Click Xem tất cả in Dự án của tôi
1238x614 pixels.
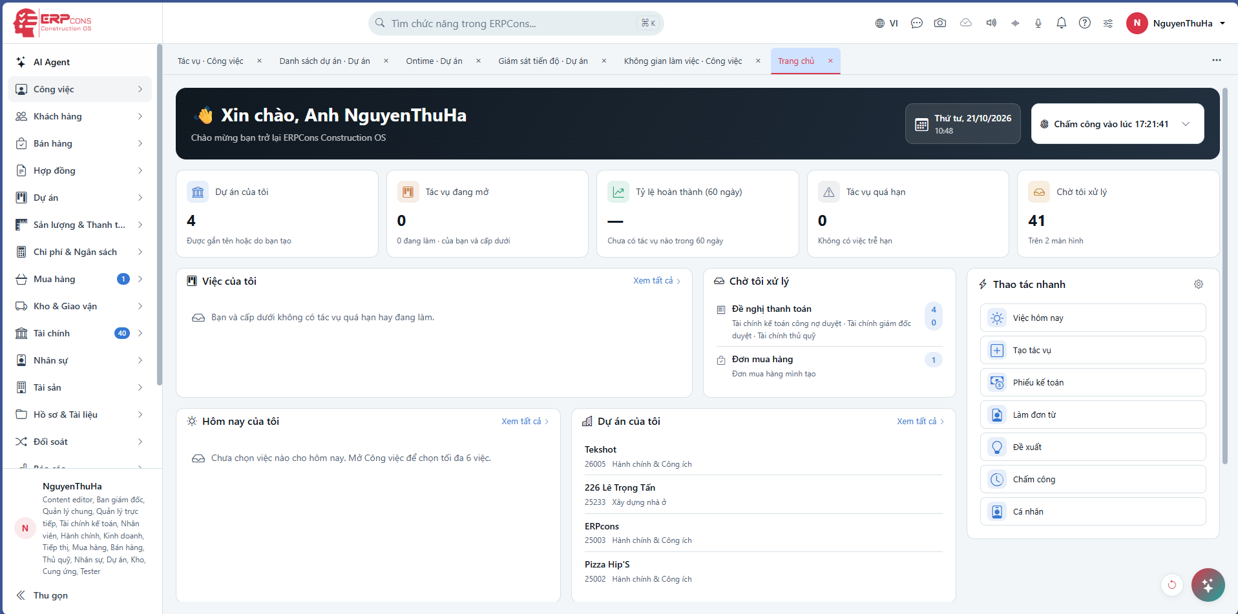click(920, 421)
